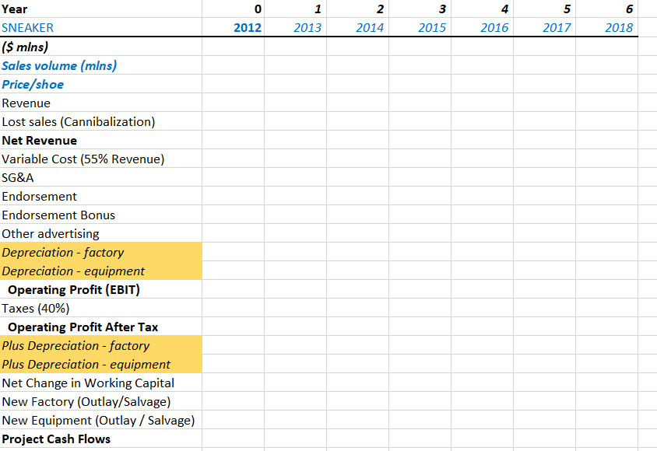The image size is (657, 451).
Task: Select the year index 3 cell
Action: pyautogui.click(x=420, y=9)
